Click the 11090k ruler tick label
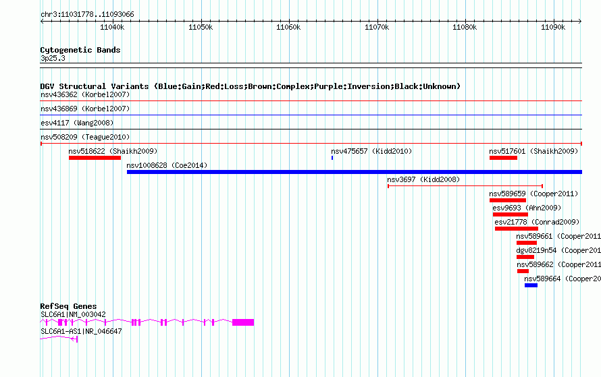 pos(553,27)
